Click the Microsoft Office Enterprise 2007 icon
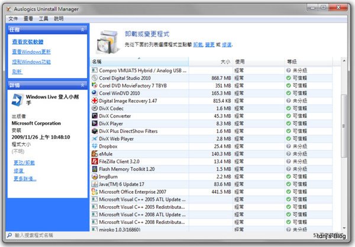Viewport: 355px width, 247px height. 95,191
